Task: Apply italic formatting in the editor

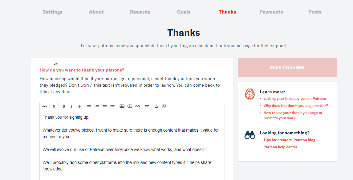Action: [71, 106]
